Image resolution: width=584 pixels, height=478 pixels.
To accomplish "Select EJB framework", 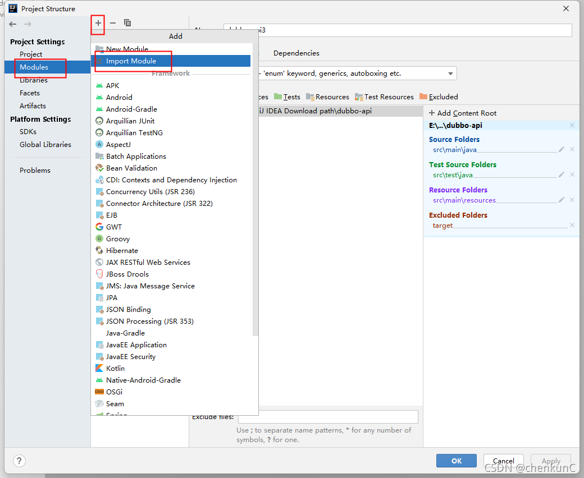I will [171, 215].
